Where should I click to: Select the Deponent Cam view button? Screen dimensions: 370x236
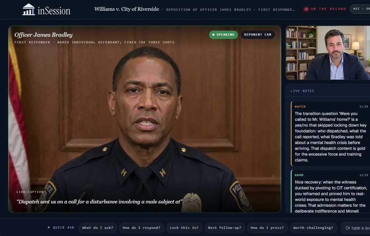click(x=258, y=35)
